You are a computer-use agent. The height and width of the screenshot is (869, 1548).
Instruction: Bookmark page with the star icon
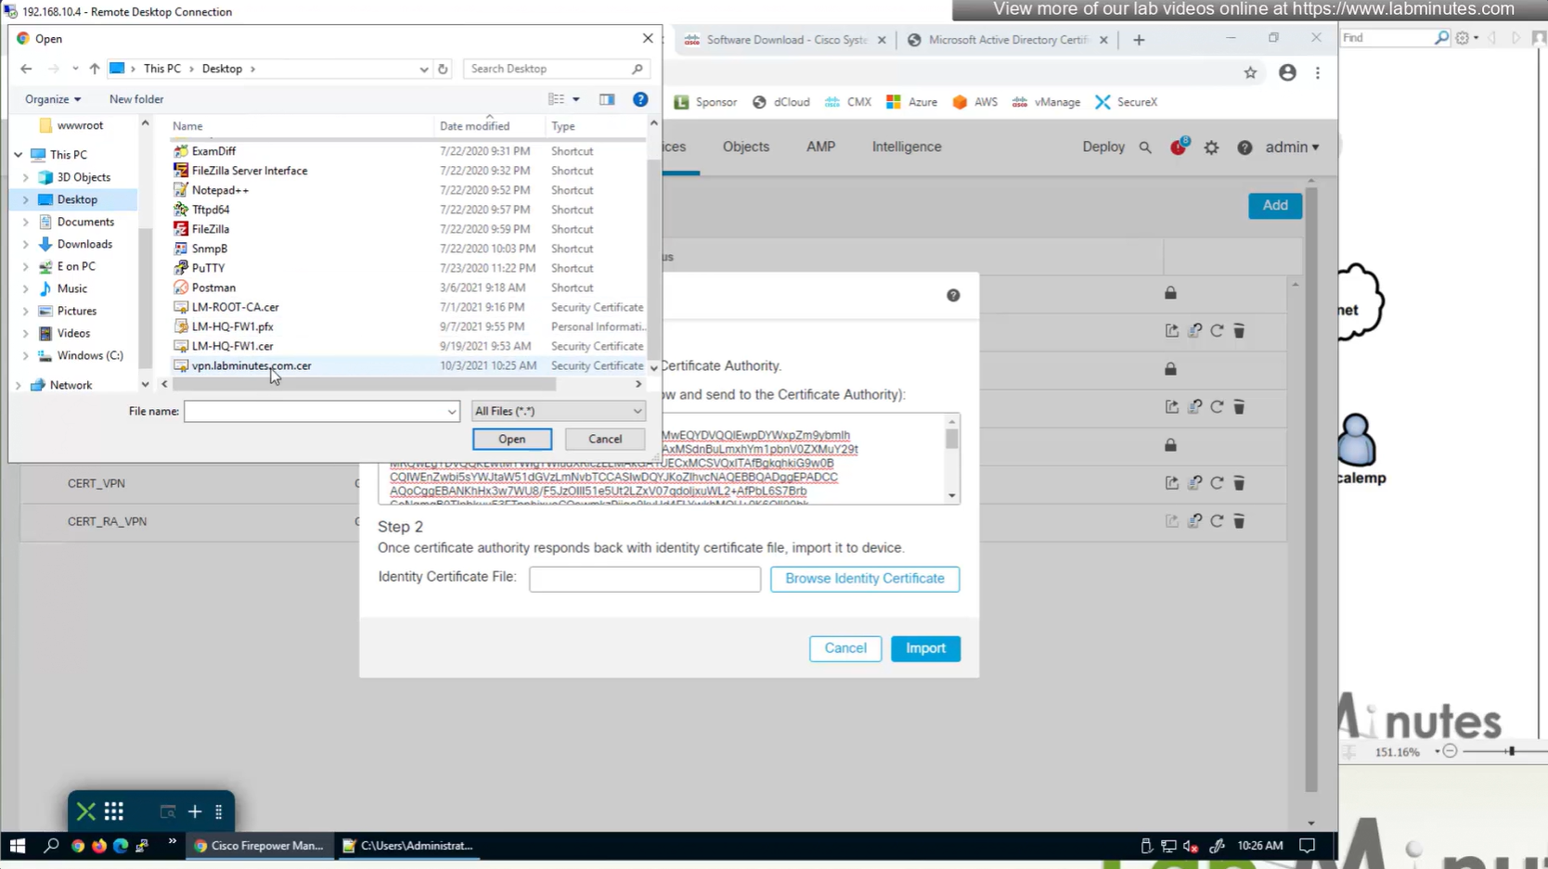click(x=1250, y=72)
